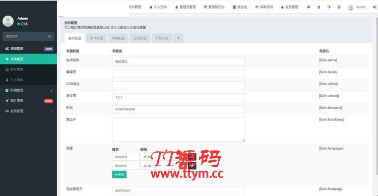Open 管理员日志 in the top navigation

point(214,7)
